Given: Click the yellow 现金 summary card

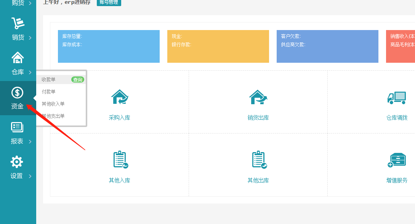Looking at the screenshot, I should pos(218,46).
